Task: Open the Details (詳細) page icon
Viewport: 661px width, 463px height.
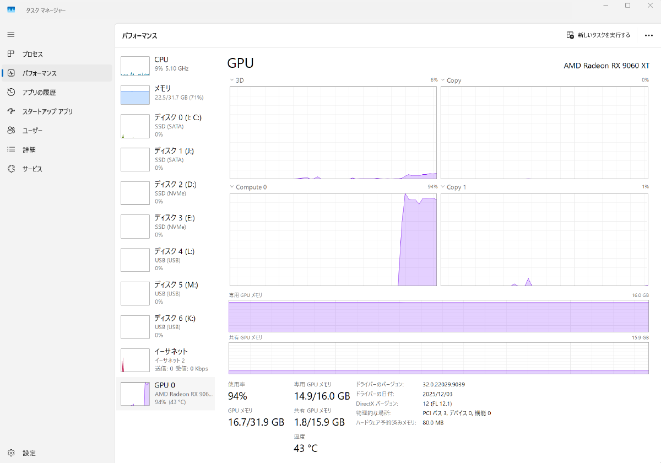Action: coord(12,149)
